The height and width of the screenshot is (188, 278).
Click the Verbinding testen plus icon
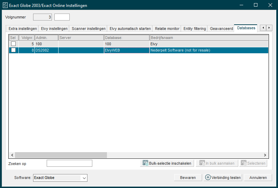208,177
